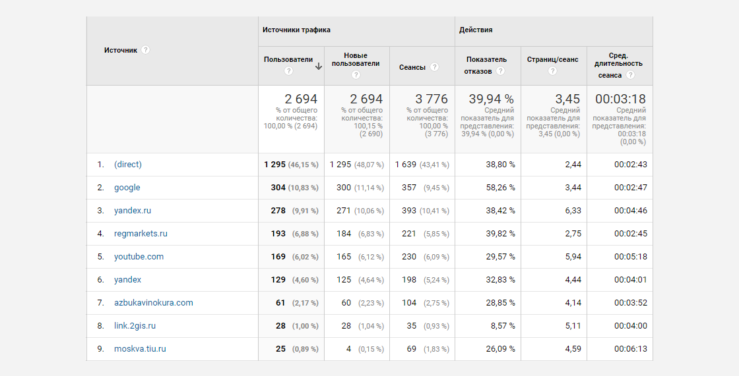Open the yandex source link in row 6
This screenshot has width=739, height=376.
point(127,279)
